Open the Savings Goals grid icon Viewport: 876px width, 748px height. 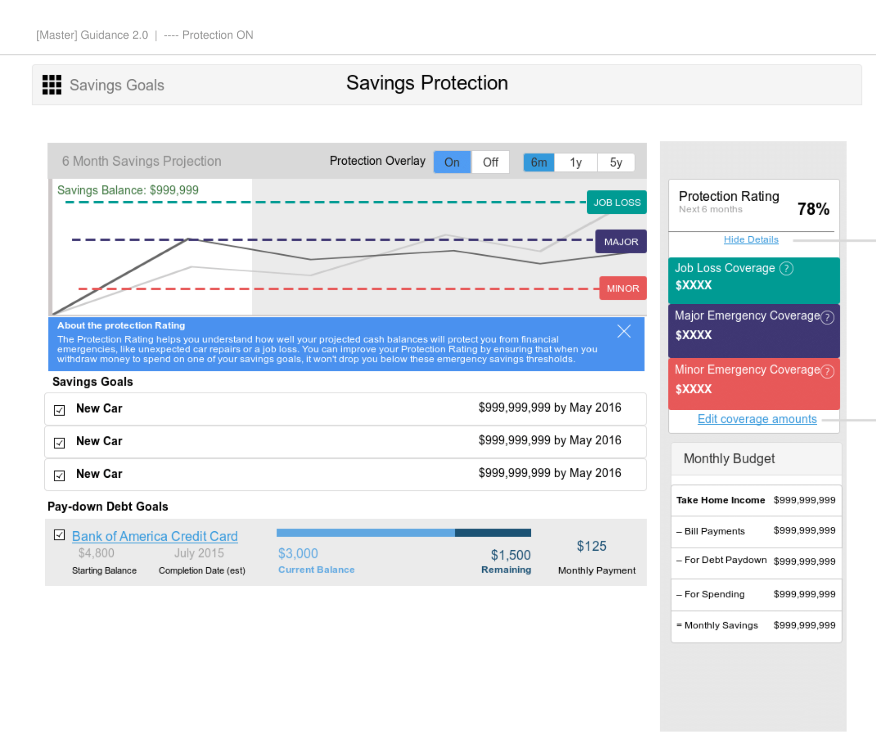[52, 85]
